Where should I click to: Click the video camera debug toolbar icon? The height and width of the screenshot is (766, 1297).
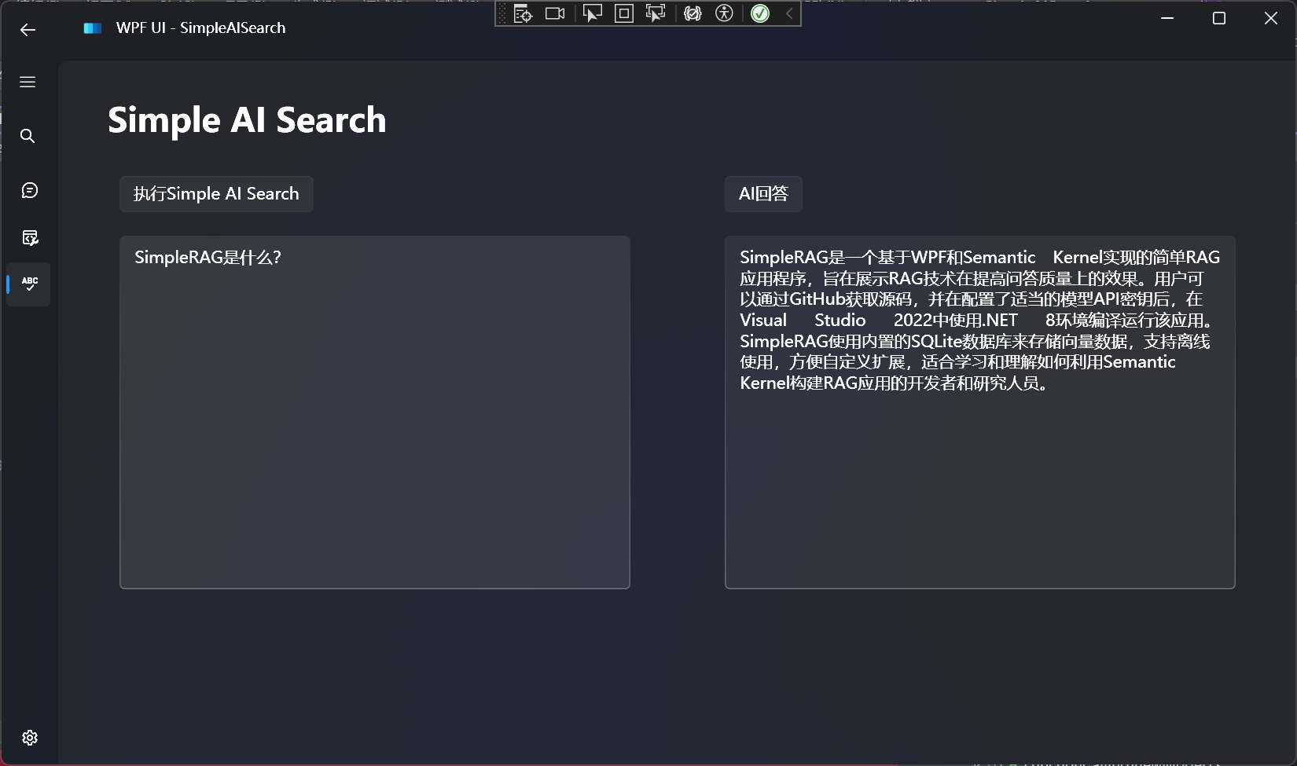[x=555, y=13]
